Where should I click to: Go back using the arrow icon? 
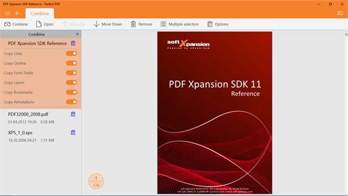(18, 14)
